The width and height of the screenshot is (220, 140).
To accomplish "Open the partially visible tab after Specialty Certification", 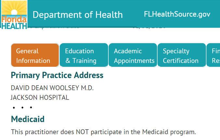I will tap(213, 55).
